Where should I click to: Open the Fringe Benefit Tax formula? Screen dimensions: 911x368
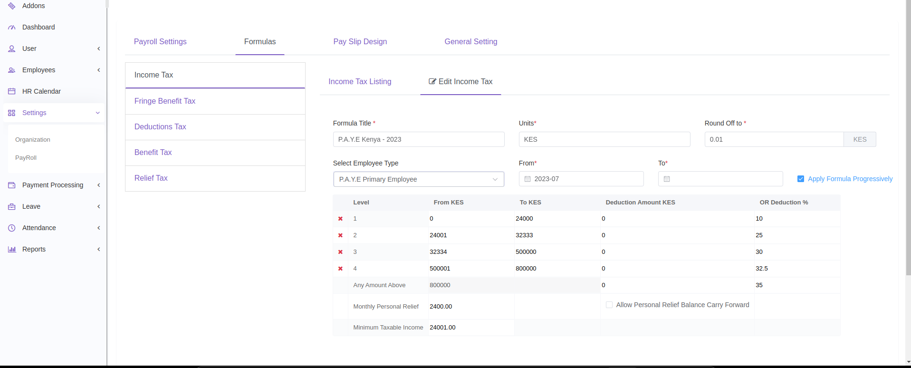(165, 101)
